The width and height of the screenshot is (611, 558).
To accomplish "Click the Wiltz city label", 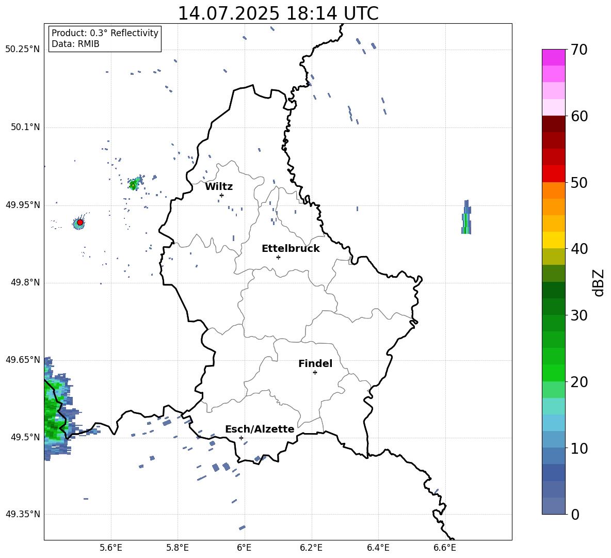I will (219, 187).
